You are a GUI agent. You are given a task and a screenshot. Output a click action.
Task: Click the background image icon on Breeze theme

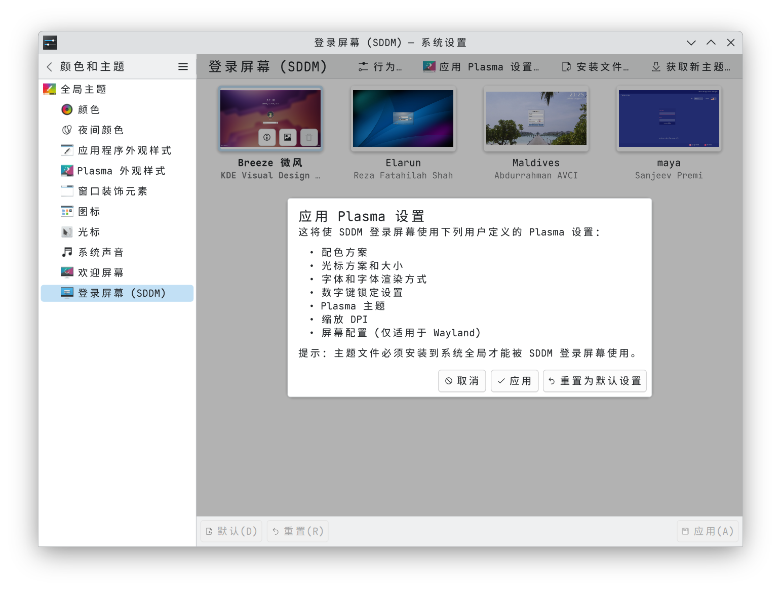click(288, 137)
